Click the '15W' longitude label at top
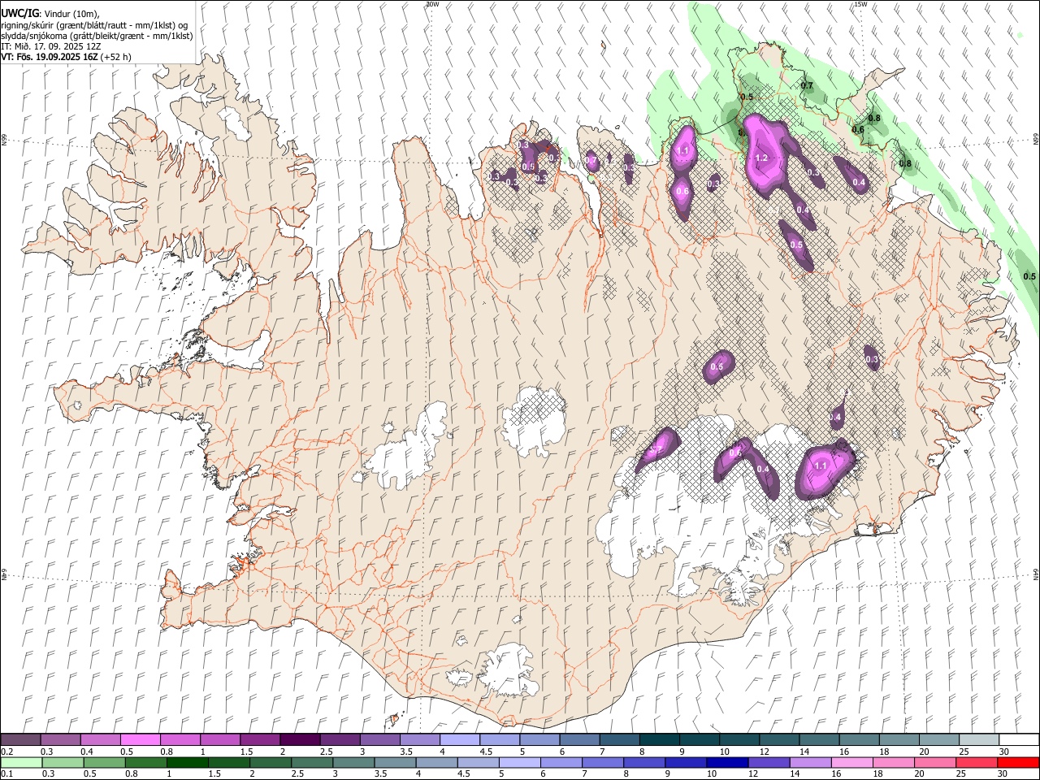Viewport: 1040px width, 780px height. click(860, 4)
